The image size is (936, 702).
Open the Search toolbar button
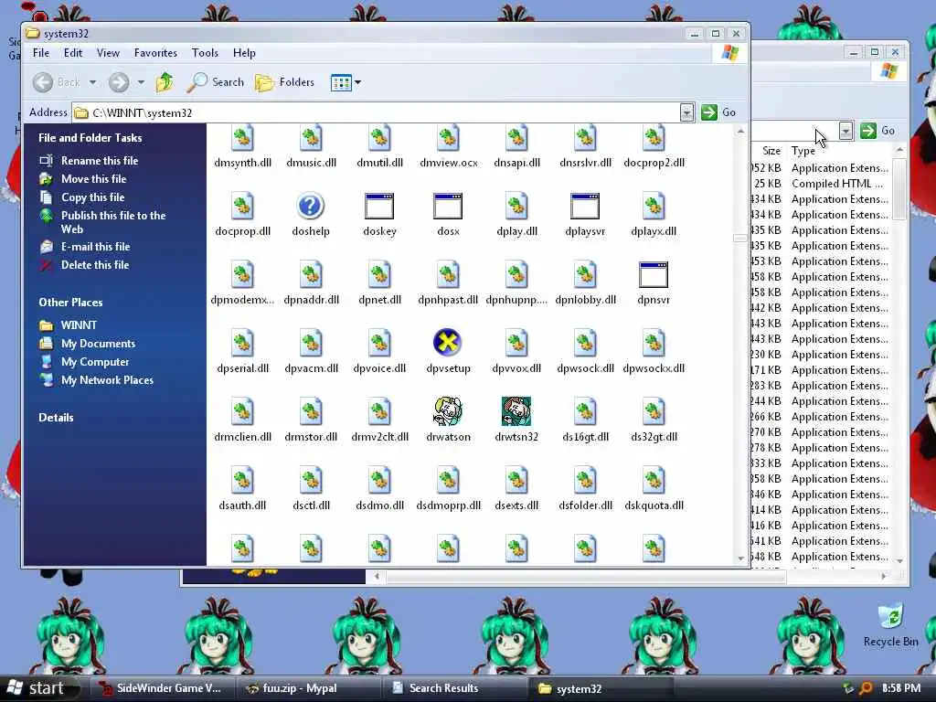(216, 82)
